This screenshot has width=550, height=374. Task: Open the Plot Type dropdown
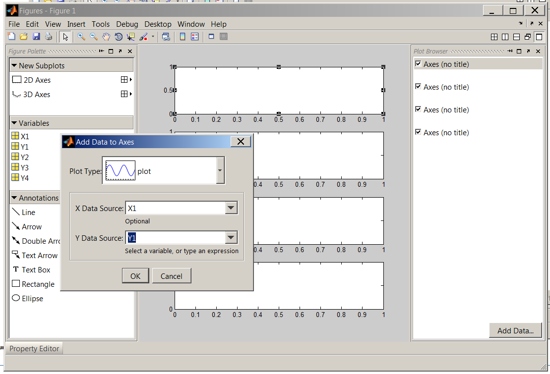point(220,171)
